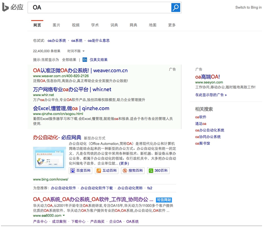
Task: Click the Switch to Bing in link
Action: tap(248, 8)
